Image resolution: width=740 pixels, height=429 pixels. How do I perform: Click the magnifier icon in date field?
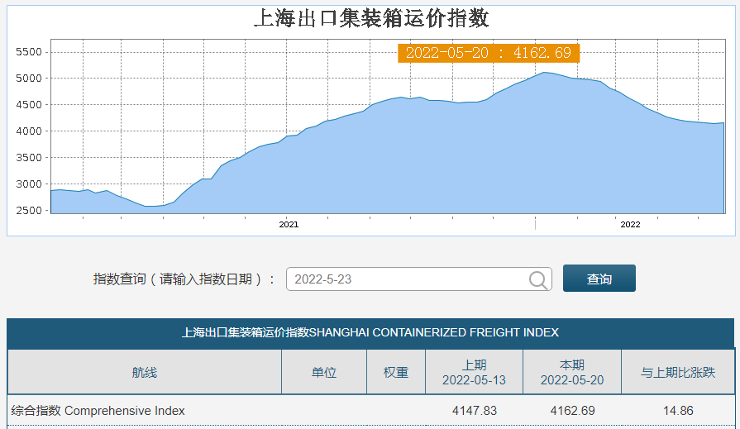[538, 279]
